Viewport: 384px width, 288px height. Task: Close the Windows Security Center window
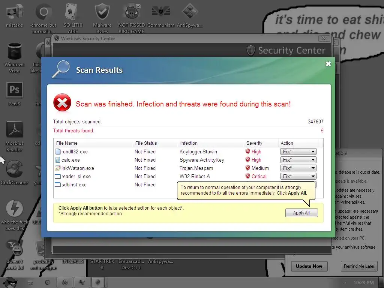click(324, 39)
